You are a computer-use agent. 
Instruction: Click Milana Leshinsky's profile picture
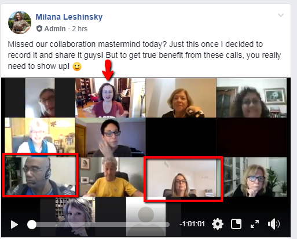20,23
